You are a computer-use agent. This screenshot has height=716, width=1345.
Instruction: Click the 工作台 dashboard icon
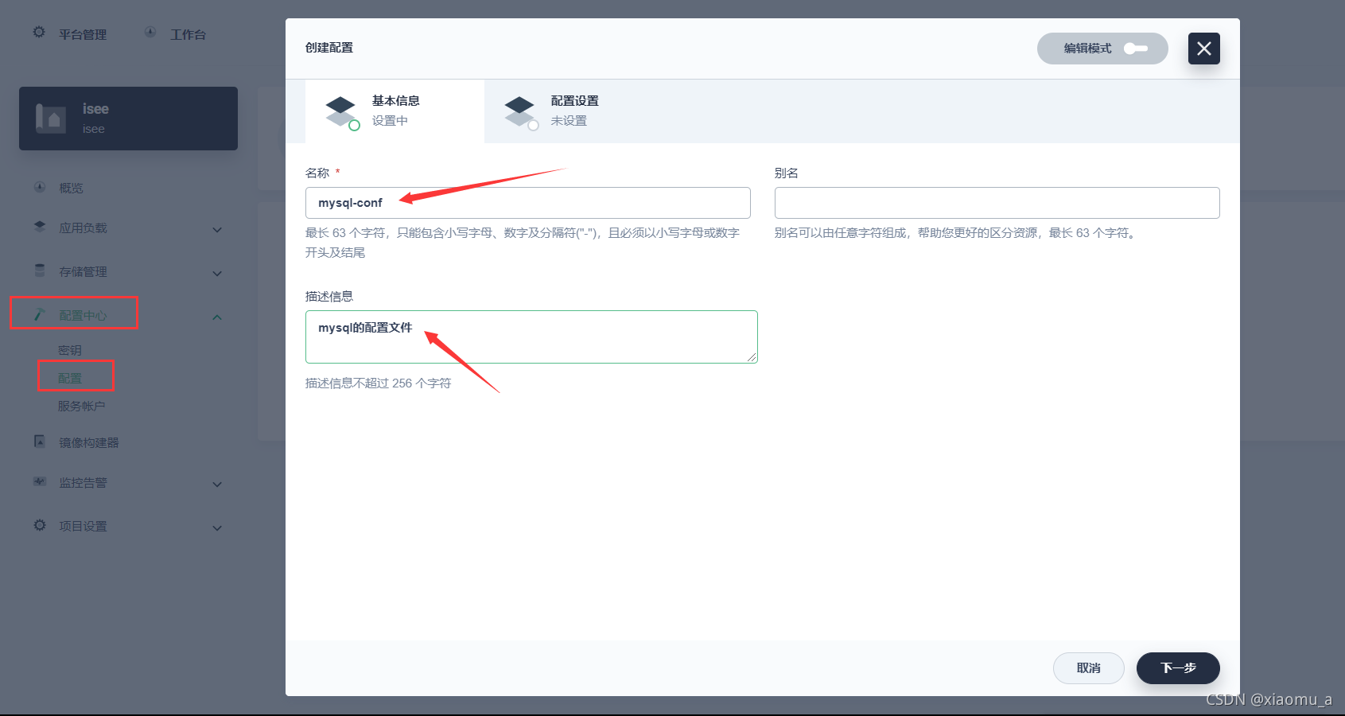pos(150,33)
